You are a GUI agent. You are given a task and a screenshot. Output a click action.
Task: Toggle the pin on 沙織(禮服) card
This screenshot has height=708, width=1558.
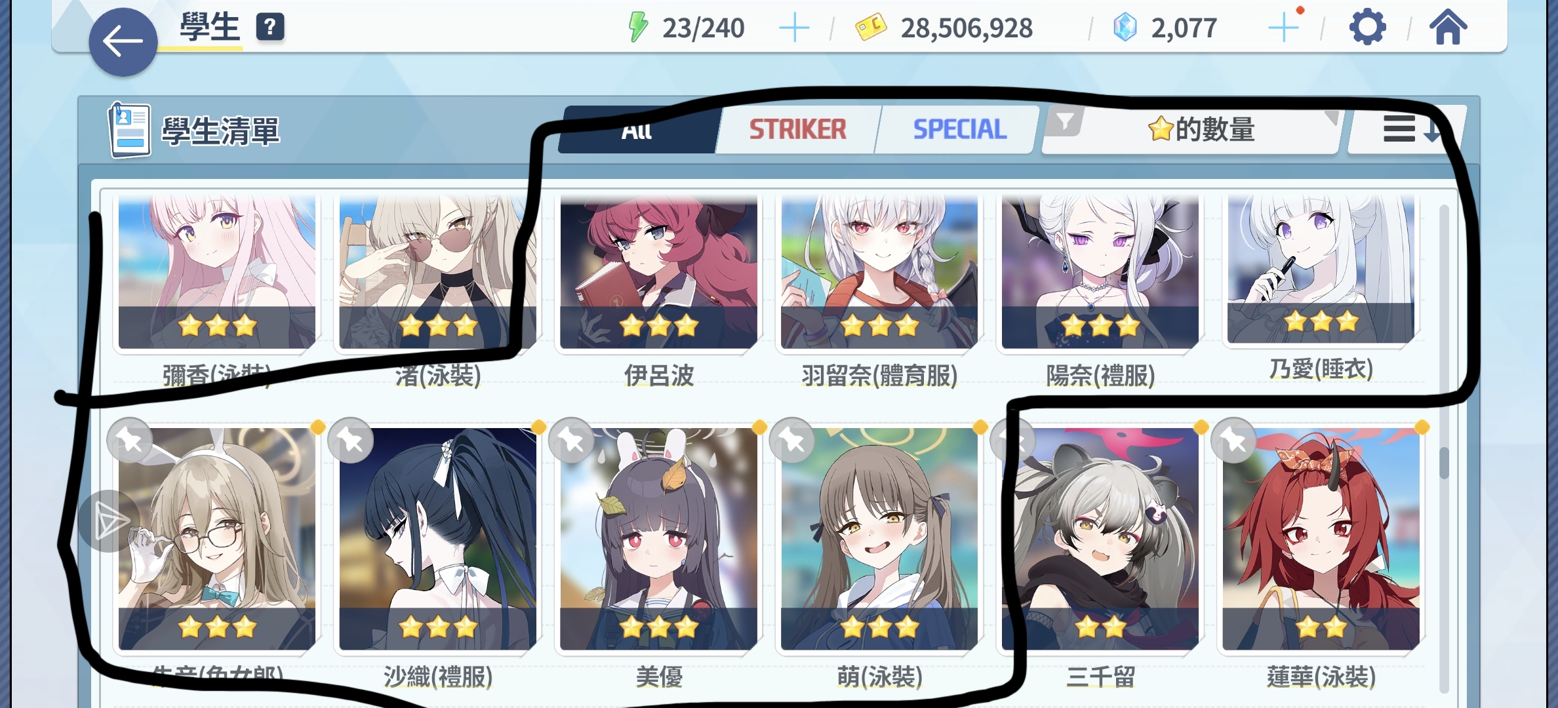(351, 441)
